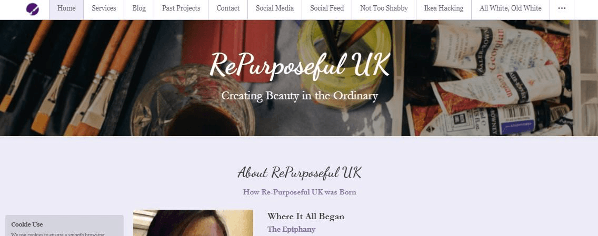Open the portrait photo thumbnail
Screen dimensions: 598x236
coord(193,223)
